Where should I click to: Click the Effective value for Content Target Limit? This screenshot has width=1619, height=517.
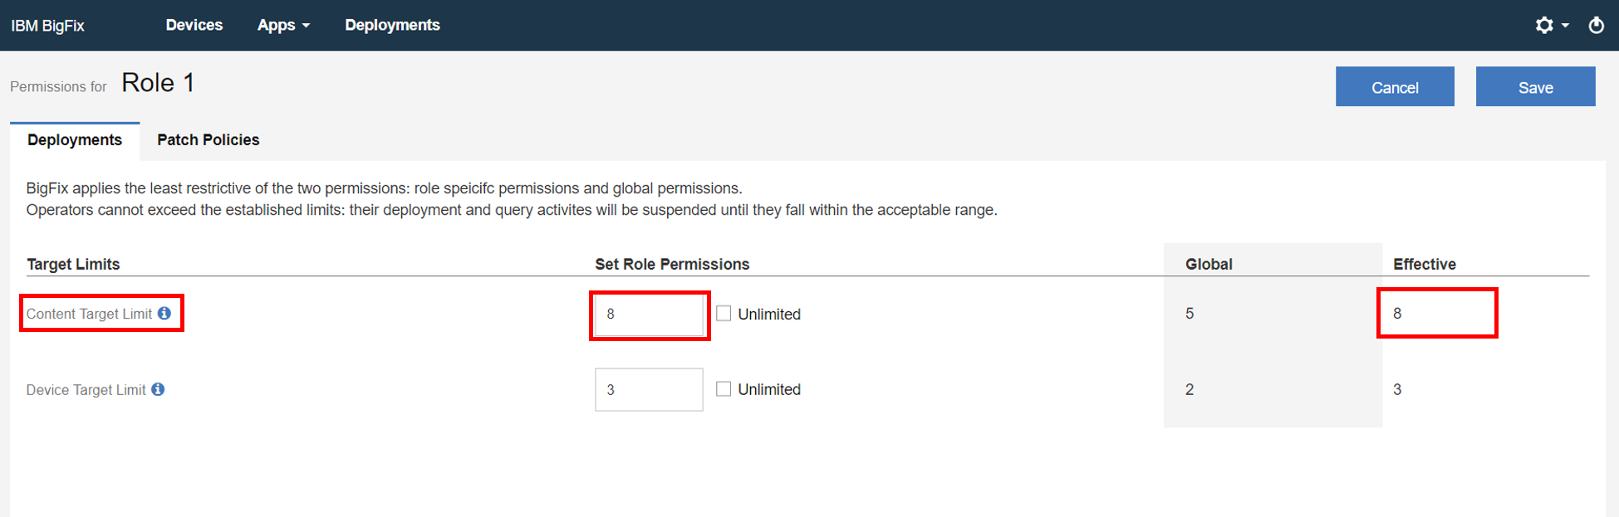pos(1397,314)
